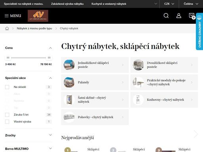Open the search magnifier icon

point(166,15)
